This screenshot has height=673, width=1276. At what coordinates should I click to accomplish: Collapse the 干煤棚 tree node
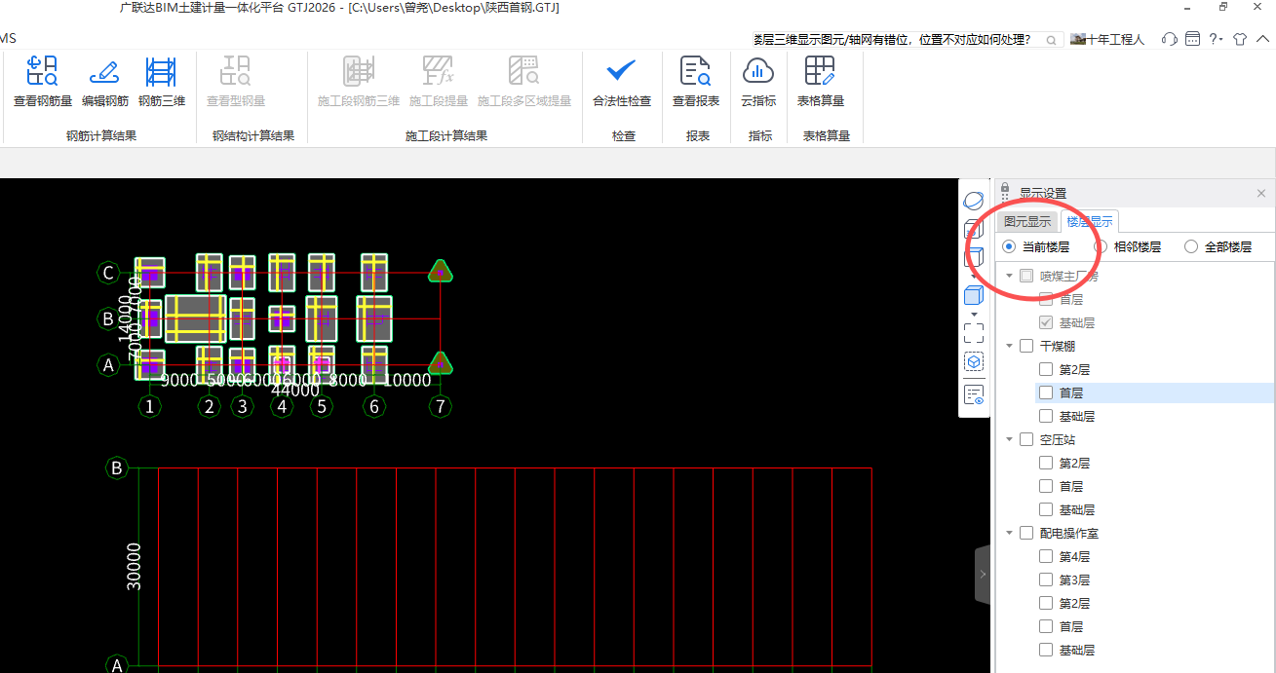coord(1009,346)
